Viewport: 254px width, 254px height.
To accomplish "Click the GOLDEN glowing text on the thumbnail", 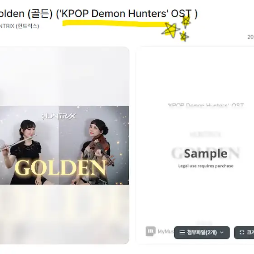I will point(61,168).
